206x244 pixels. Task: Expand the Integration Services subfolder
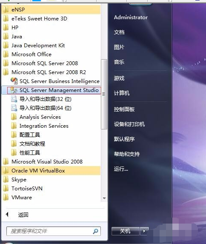pyautogui.click(x=51, y=126)
